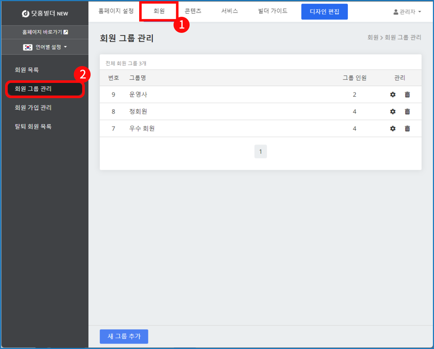Go to 회원 목록 in sidebar

pos(27,70)
